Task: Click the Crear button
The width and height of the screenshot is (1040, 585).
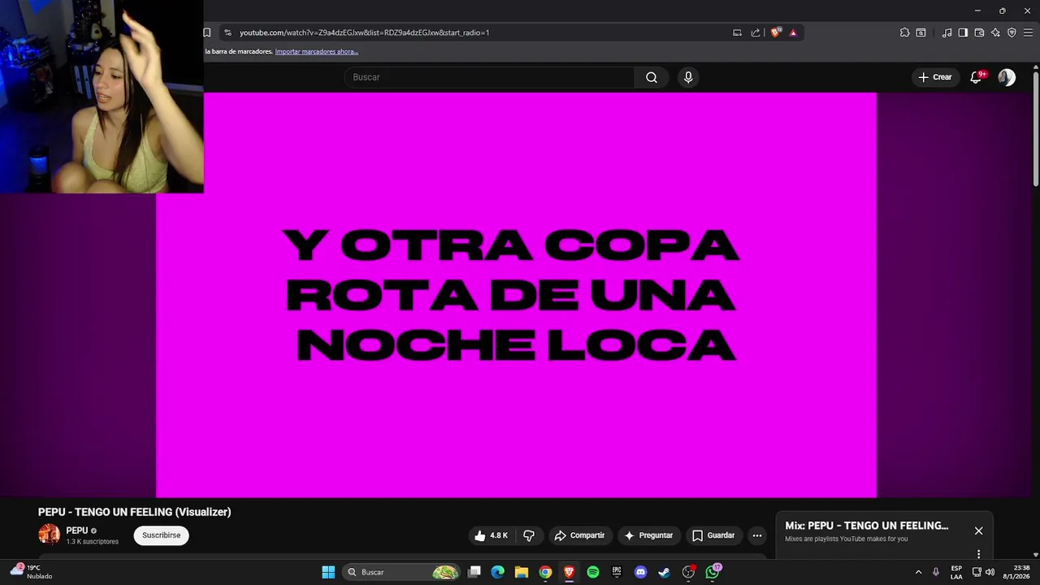Action: (934, 77)
